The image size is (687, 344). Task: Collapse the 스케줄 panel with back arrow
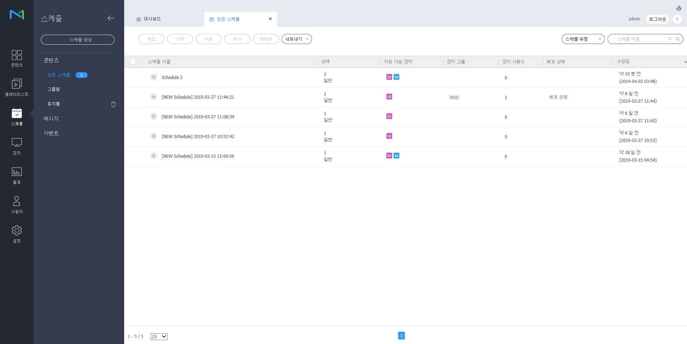[111, 18]
